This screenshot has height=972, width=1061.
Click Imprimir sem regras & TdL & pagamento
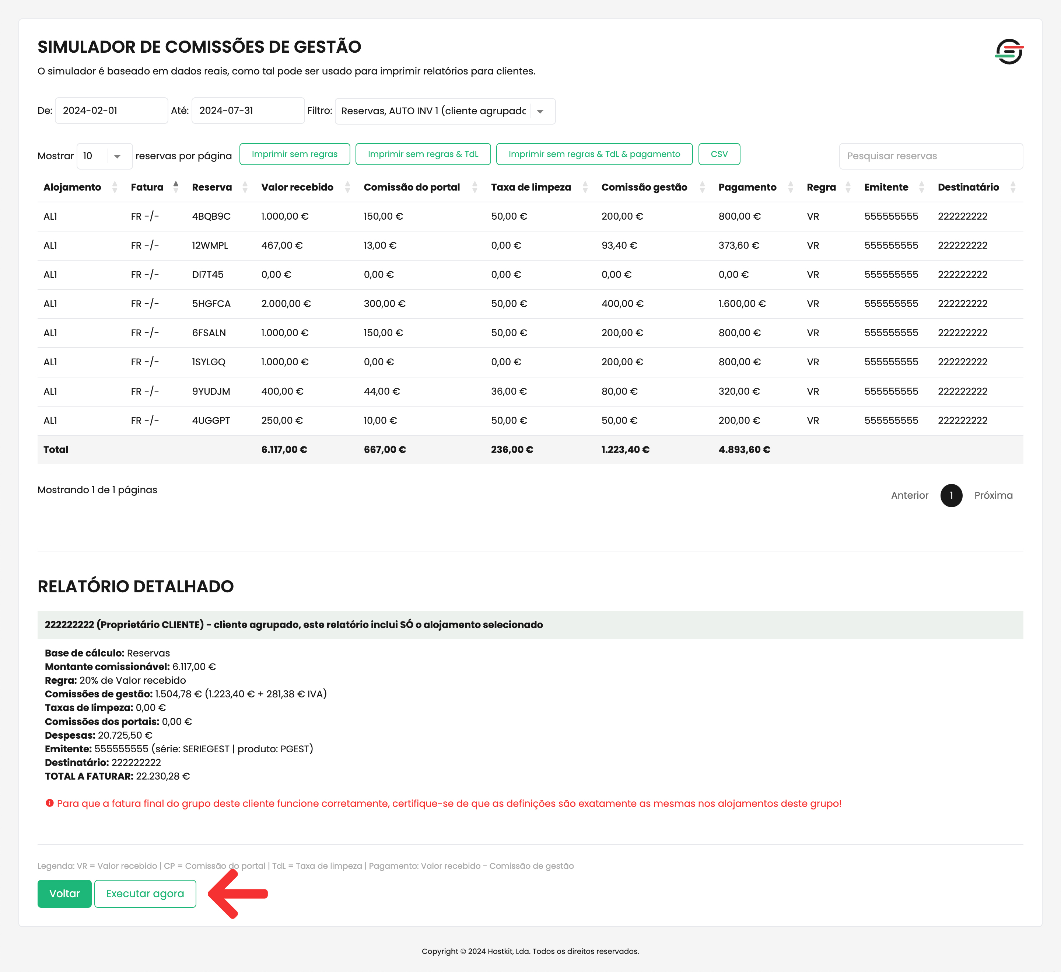tap(594, 154)
